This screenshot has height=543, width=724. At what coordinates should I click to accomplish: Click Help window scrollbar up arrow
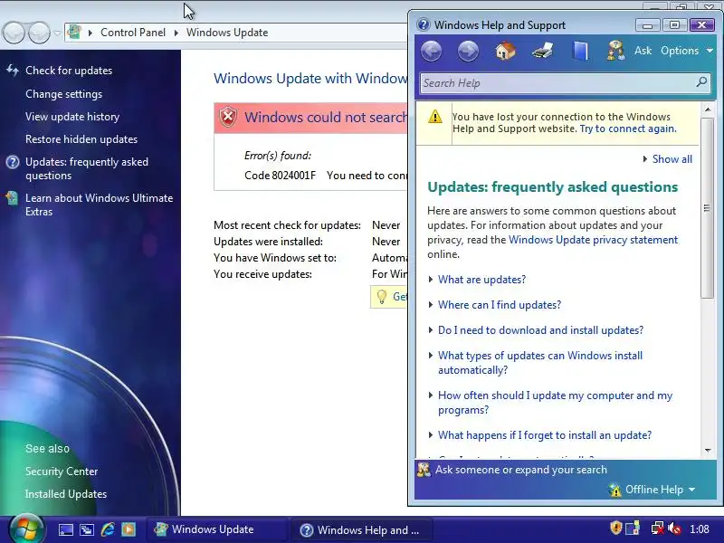coord(708,110)
